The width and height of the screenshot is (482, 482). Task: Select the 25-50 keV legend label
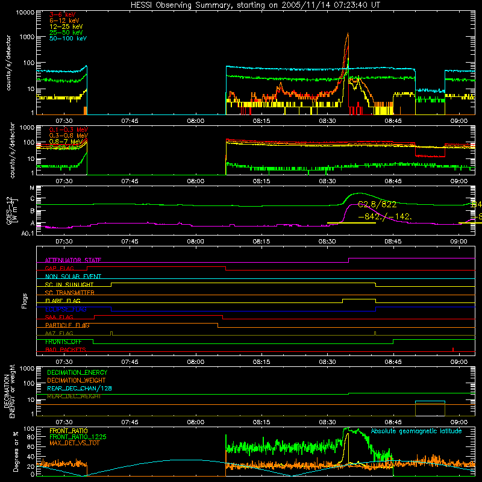click(x=66, y=33)
